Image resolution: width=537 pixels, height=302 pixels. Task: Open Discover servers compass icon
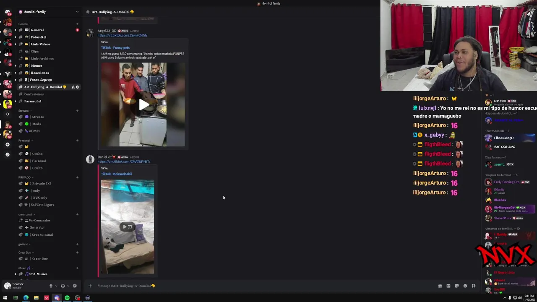7,154
